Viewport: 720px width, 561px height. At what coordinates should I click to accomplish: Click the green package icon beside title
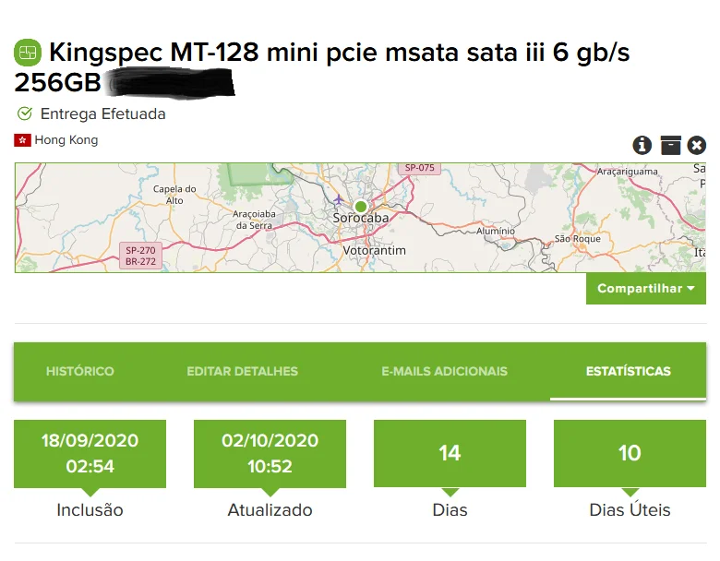point(28,53)
